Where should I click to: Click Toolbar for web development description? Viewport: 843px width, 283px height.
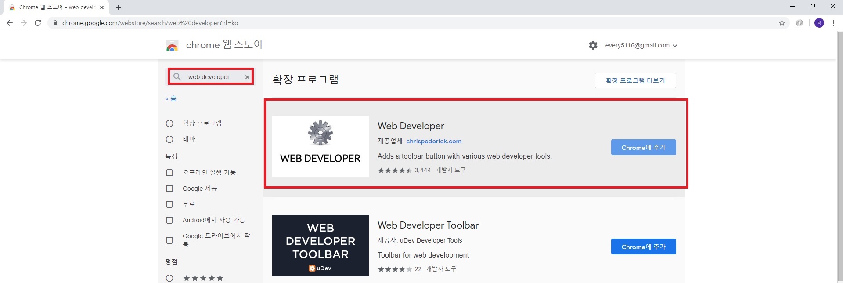point(423,255)
